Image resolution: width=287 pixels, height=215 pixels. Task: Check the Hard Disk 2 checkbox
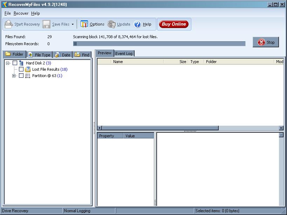coord(15,63)
